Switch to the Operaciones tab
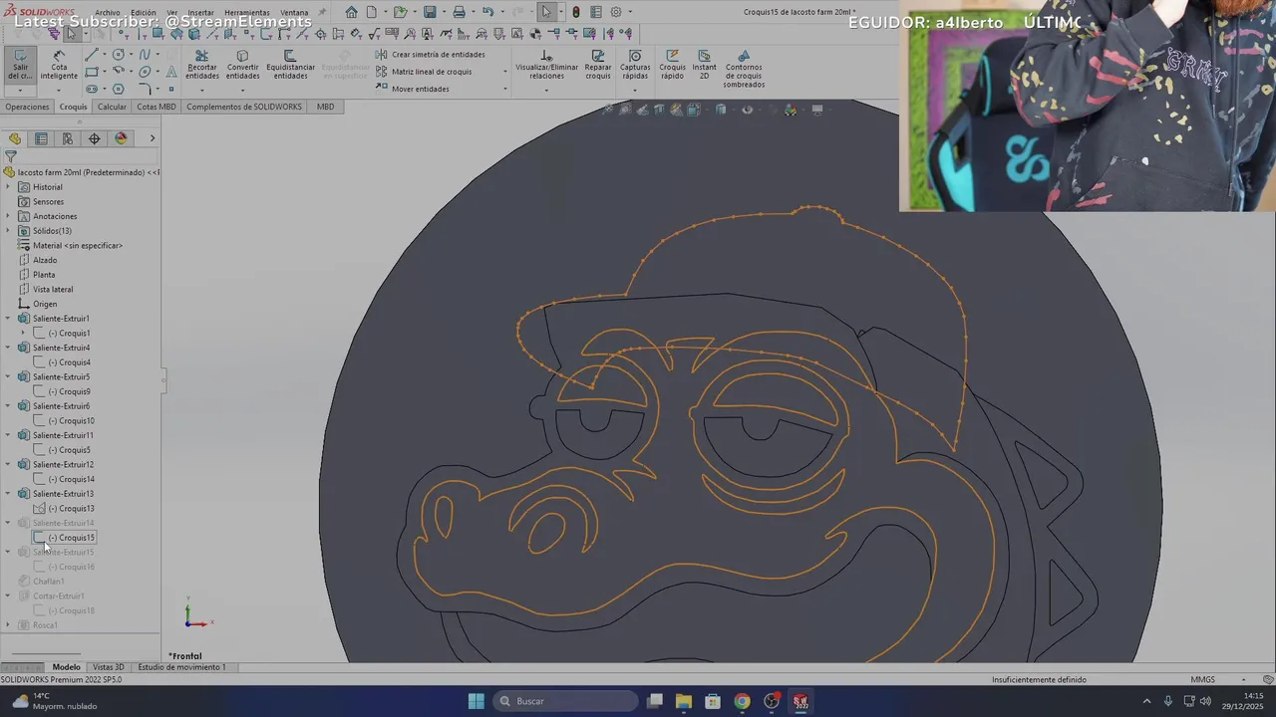Screen dimensions: 1276x717 point(27,107)
